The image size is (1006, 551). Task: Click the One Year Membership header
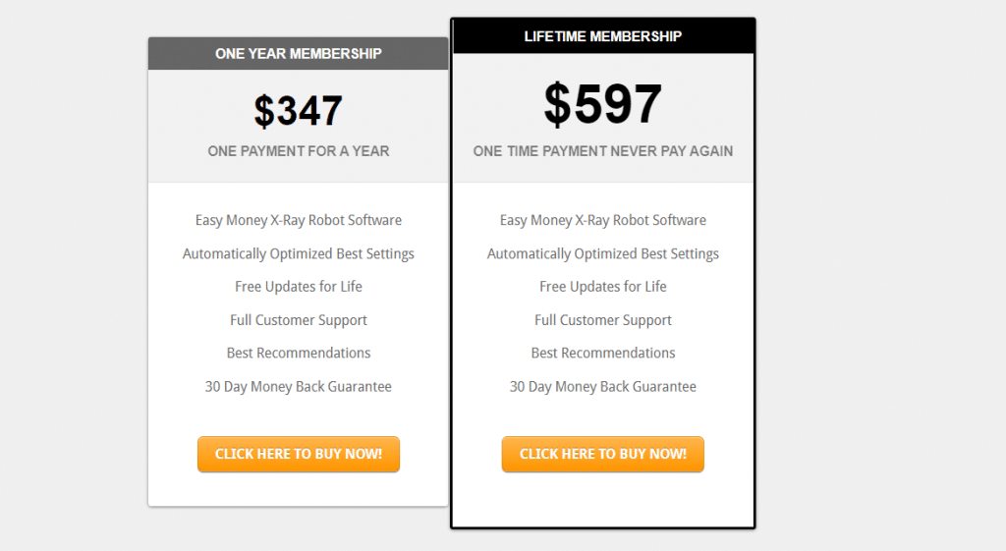pyautogui.click(x=298, y=54)
